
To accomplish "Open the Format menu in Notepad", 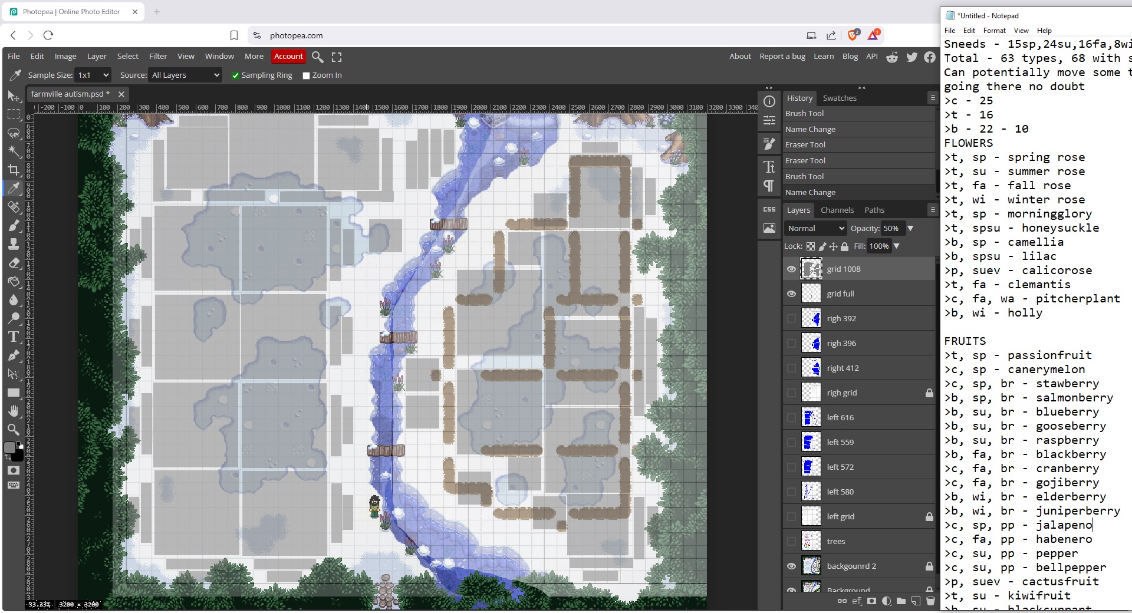I will (994, 31).
